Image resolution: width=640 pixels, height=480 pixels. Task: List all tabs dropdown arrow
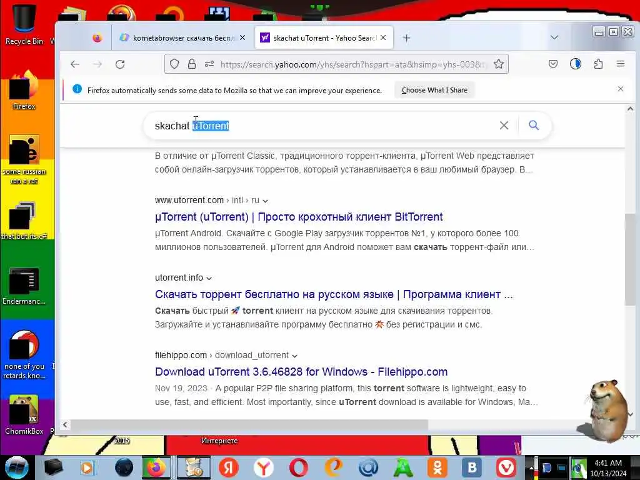click(x=554, y=37)
